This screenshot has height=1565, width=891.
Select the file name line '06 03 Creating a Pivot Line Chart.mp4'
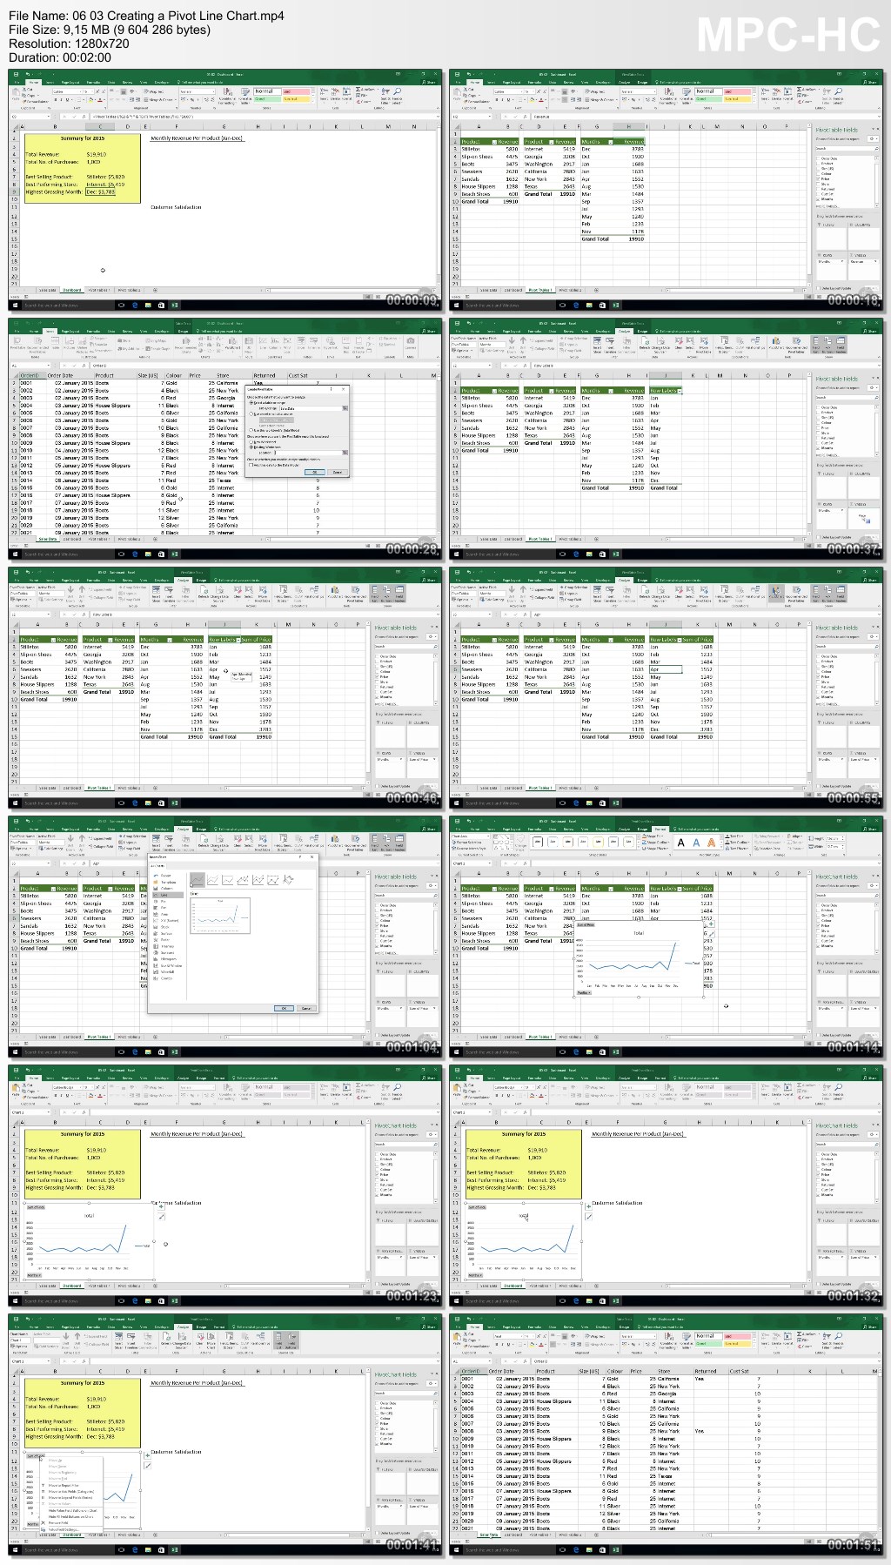146,16
